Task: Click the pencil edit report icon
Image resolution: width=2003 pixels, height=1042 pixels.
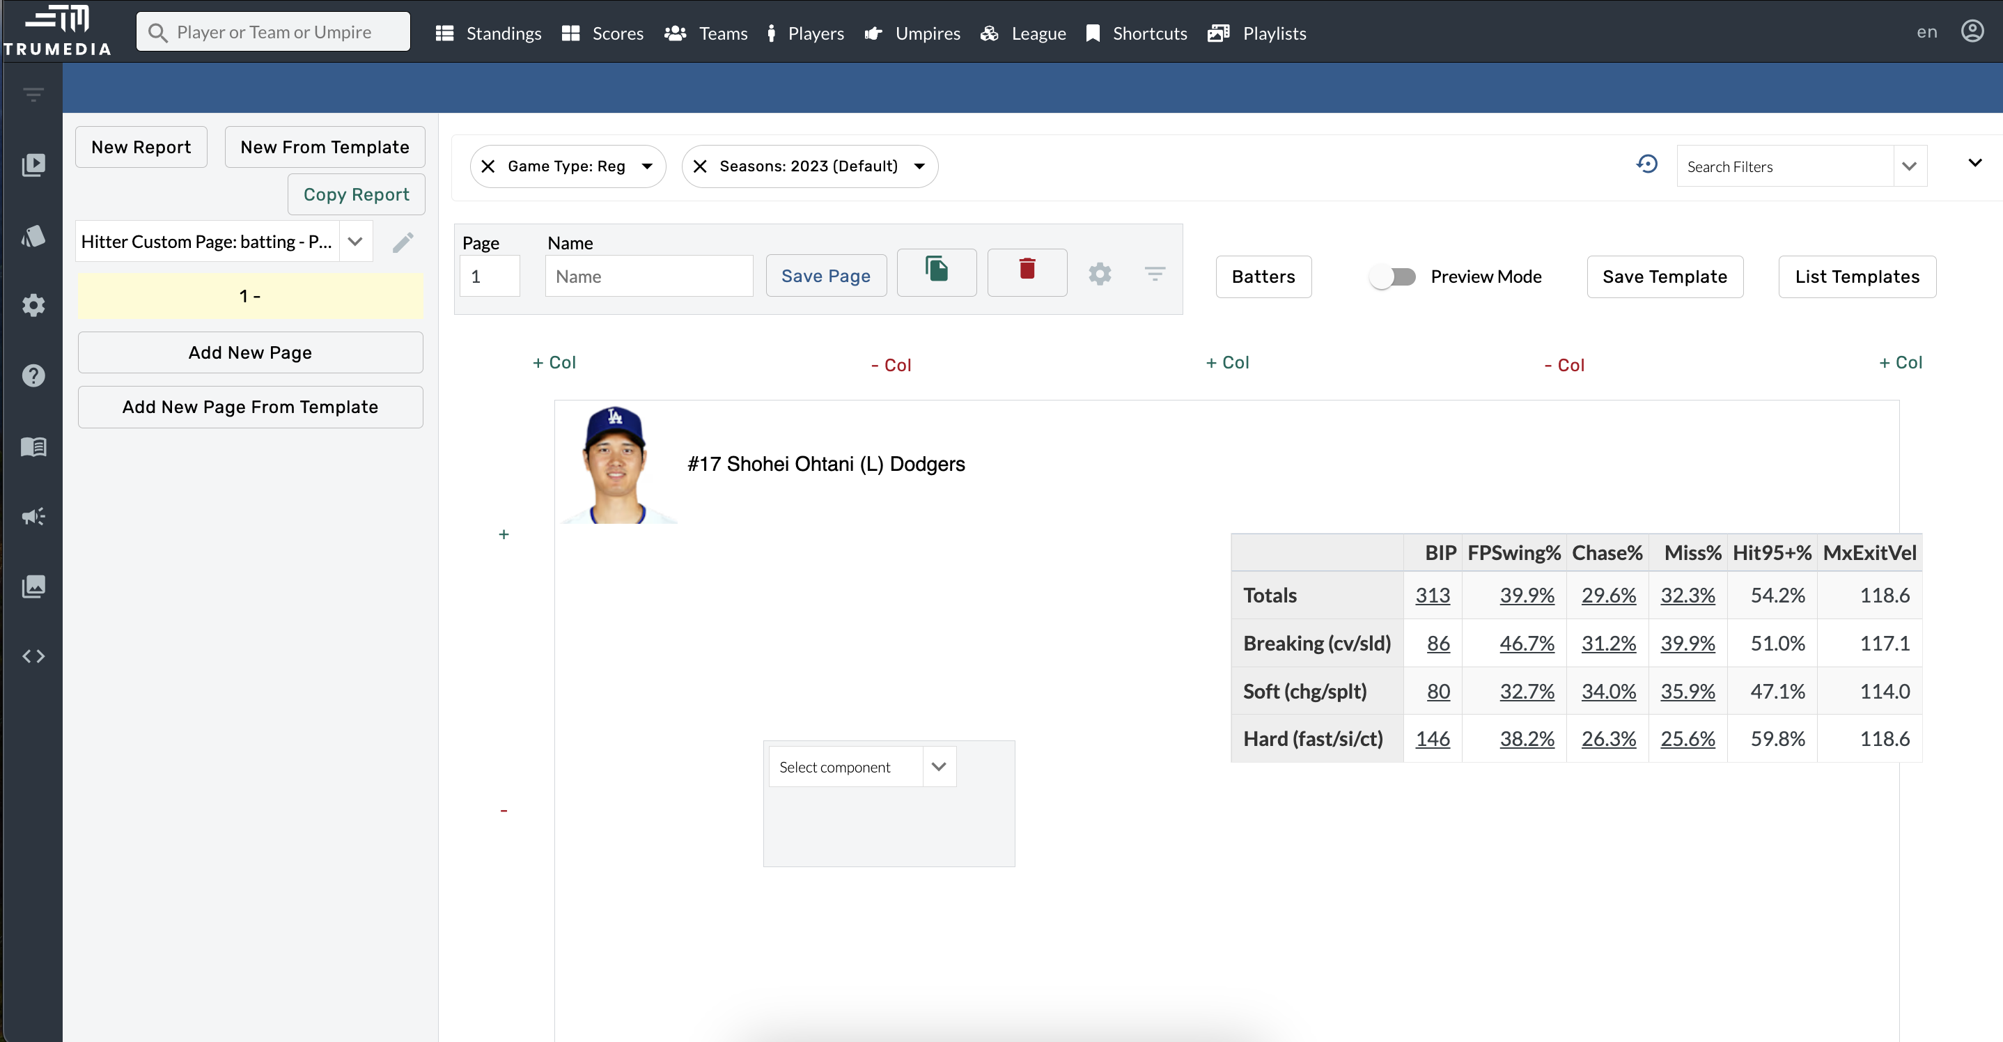Action: 403,242
